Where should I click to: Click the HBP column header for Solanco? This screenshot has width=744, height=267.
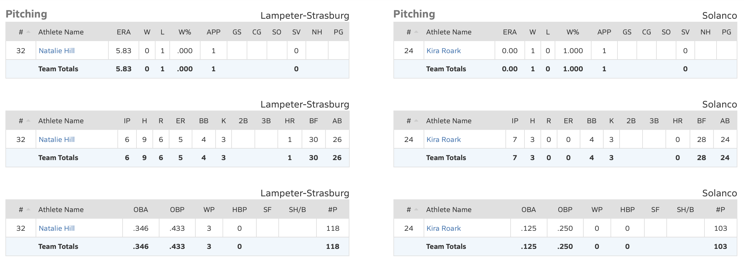tap(627, 210)
